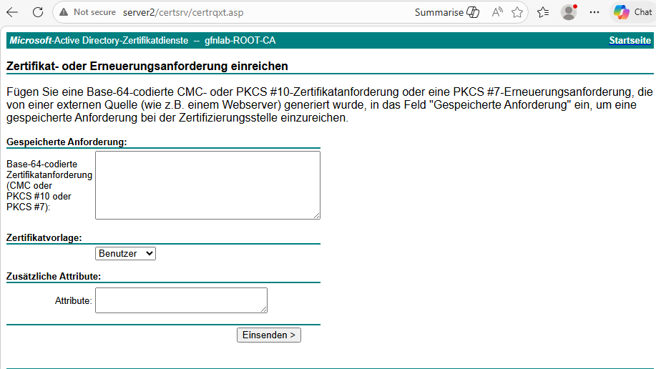Click the Not secure label text

[94, 12]
